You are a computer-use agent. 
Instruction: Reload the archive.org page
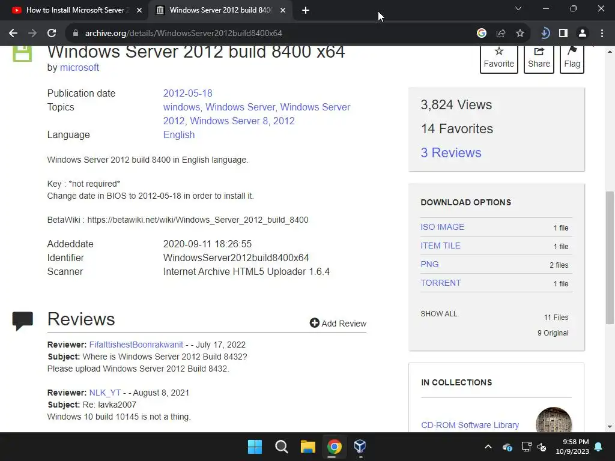[52, 34]
